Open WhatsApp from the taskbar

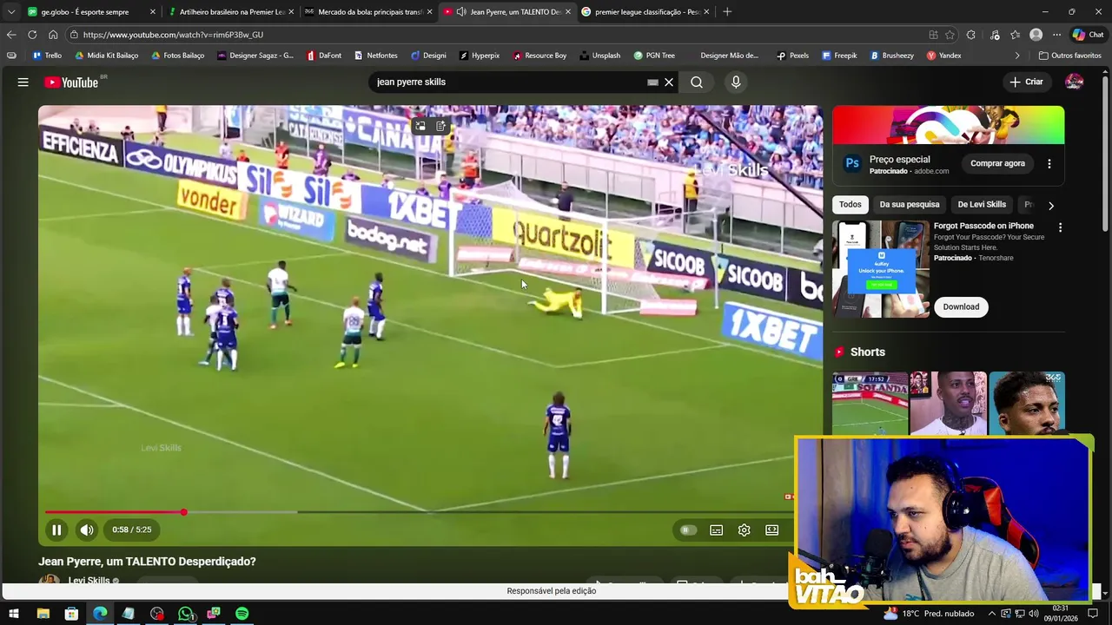click(x=185, y=614)
